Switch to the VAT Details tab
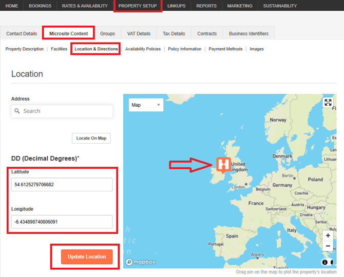 tap(139, 34)
